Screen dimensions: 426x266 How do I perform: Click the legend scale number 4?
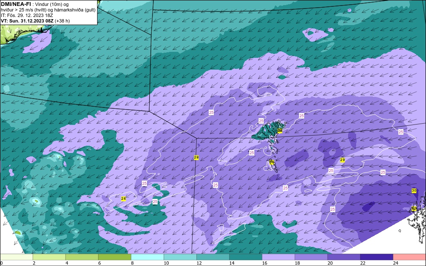(67, 263)
